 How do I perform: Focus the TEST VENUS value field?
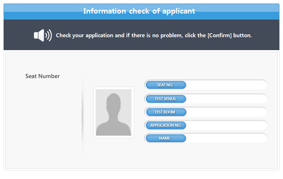tap(226, 99)
